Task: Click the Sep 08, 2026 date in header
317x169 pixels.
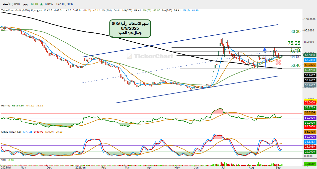Action: pyautogui.click(x=64, y=4)
